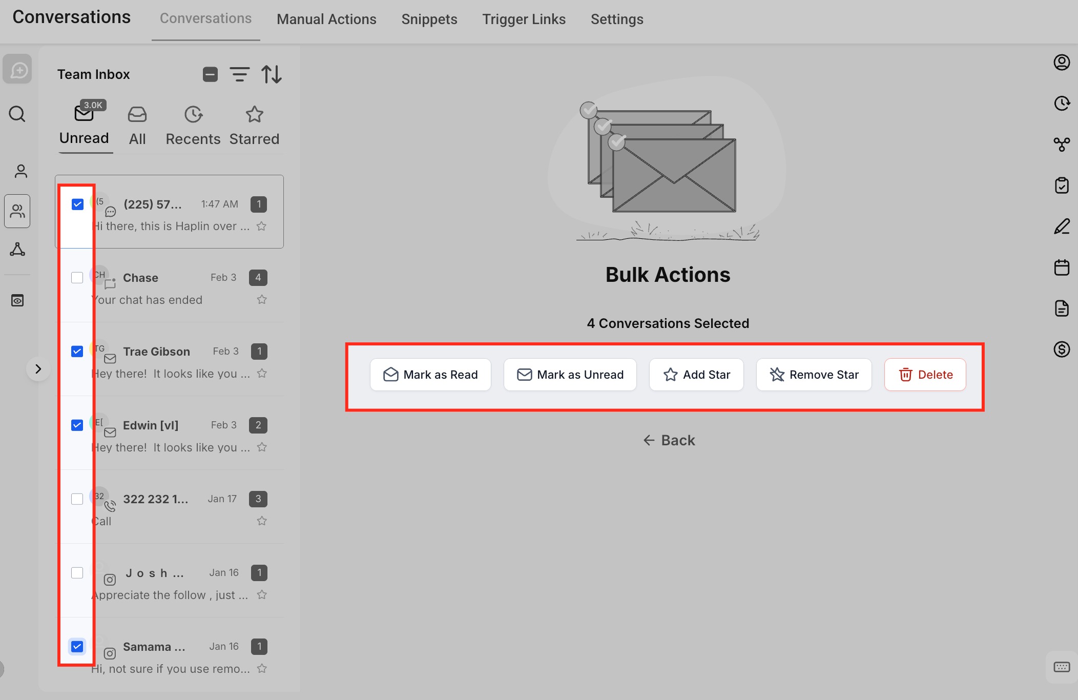Open the contact profile icon at top right
This screenshot has height=700, width=1078.
(x=1062, y=63)
